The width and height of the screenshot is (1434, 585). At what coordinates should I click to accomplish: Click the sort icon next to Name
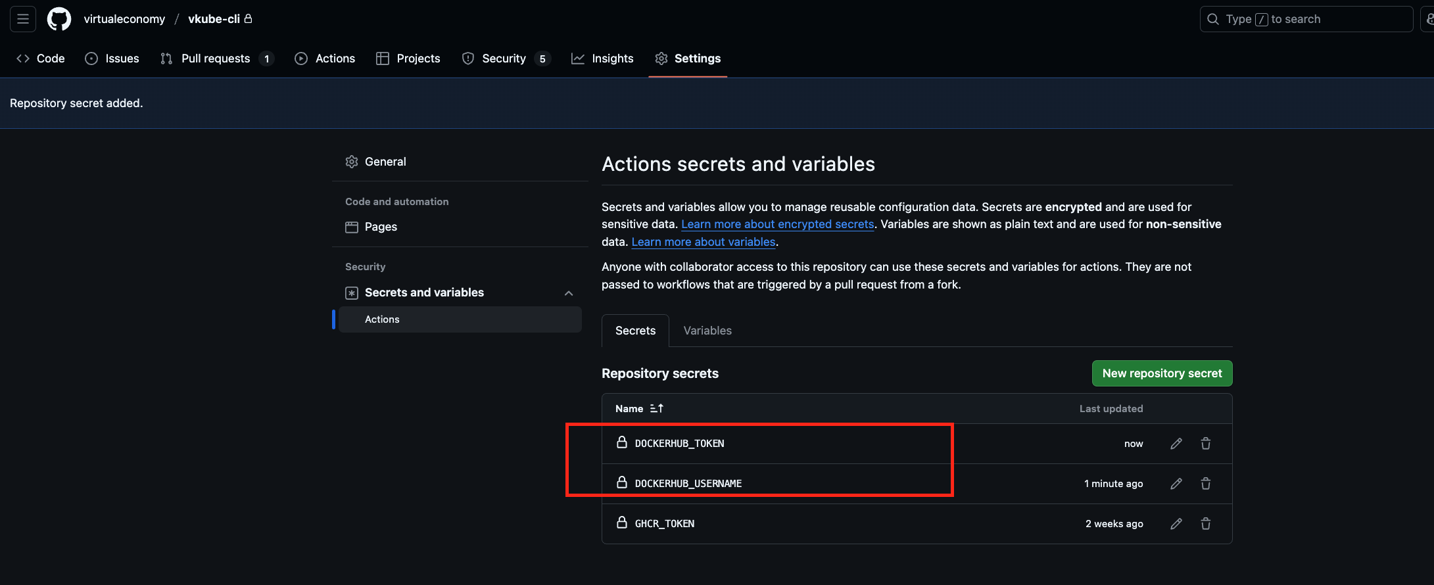[657, 408]
